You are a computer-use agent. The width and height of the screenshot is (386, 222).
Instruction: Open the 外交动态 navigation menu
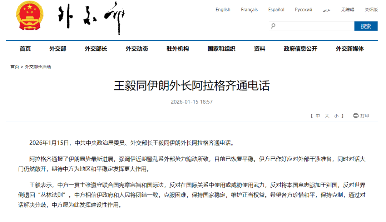pyautogui.click(x=137, y=49)
